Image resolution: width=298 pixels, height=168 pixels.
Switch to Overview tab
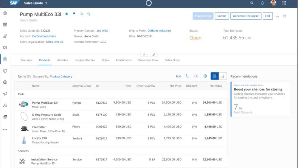[x=27, y=60]
